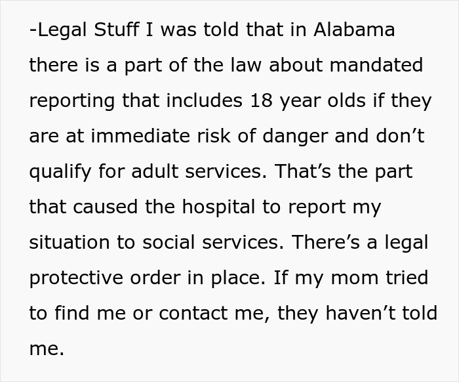The height and width of the screenshot is (382, 459).
Task: Click the "-Legal Stuff" heading text
Action: coord(84,30)
